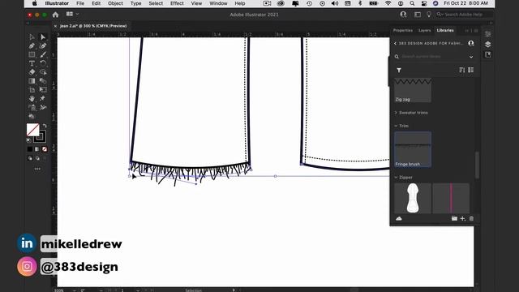Open the Properties icon in right dock
519x292 pixels.
point(488,34)
